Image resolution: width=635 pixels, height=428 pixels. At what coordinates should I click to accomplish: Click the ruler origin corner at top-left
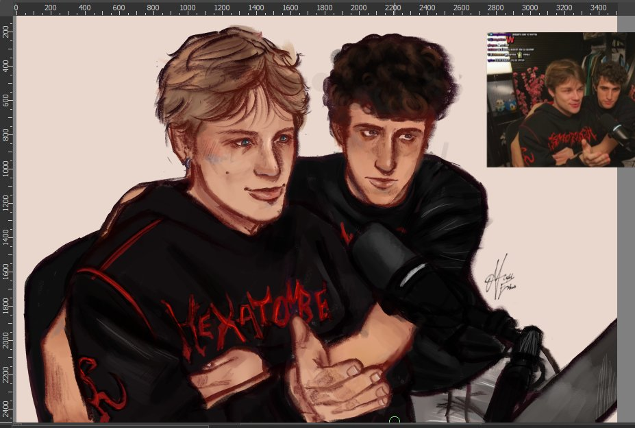tap(5, 8)
